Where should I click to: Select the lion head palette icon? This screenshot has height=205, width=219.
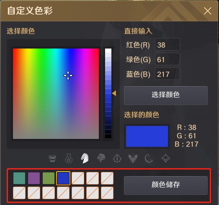click(101, 158)
